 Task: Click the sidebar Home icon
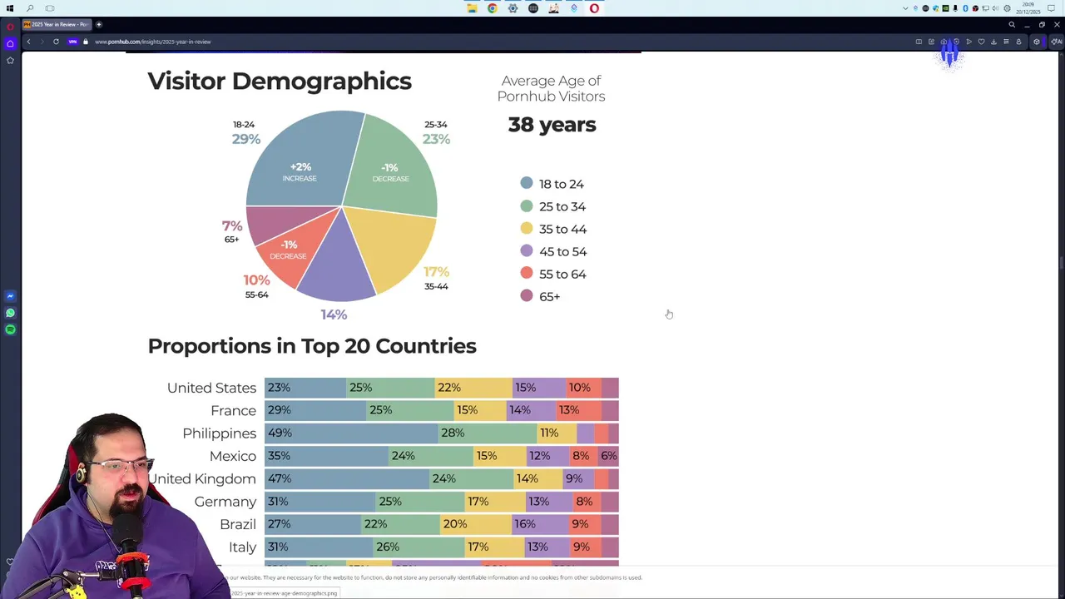(x=10, y=43)
